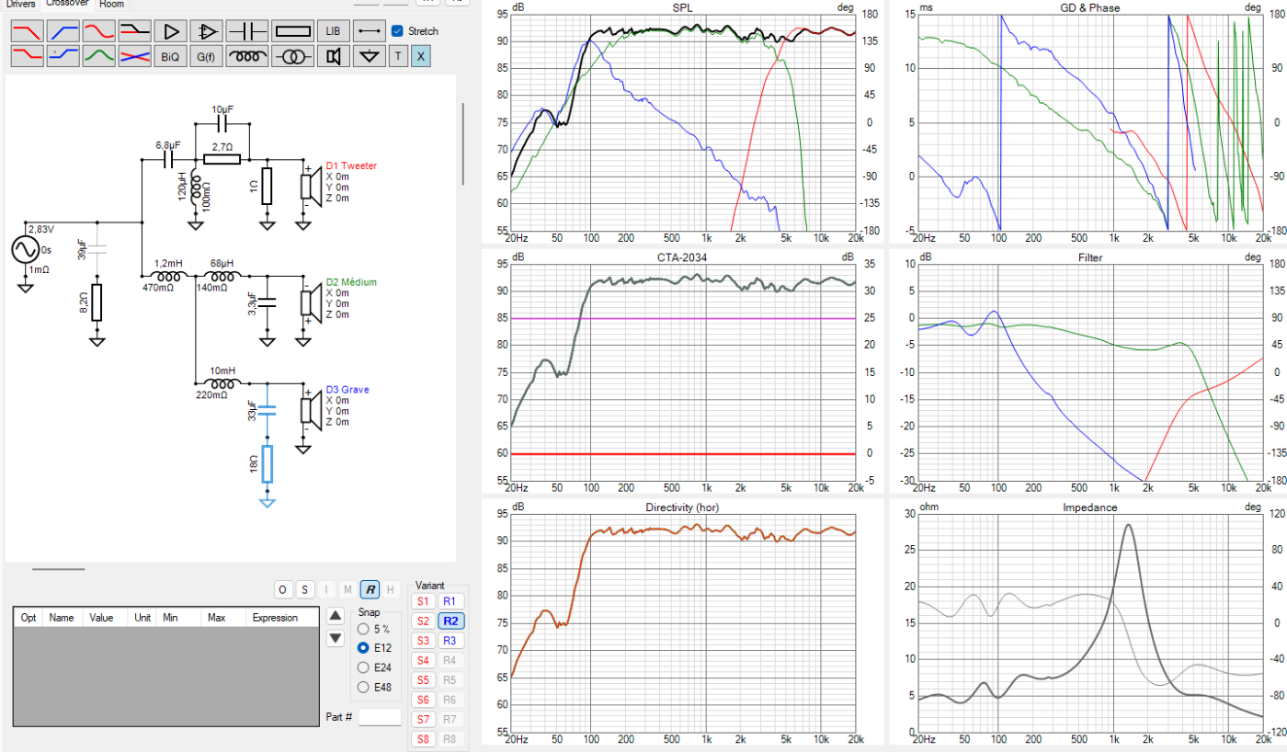Toggle the S button above parameter table
1287x752 pixels.
[304, 589]
